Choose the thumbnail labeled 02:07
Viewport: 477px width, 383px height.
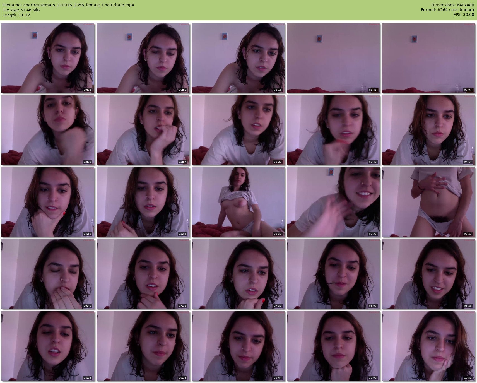coord(428,58)
